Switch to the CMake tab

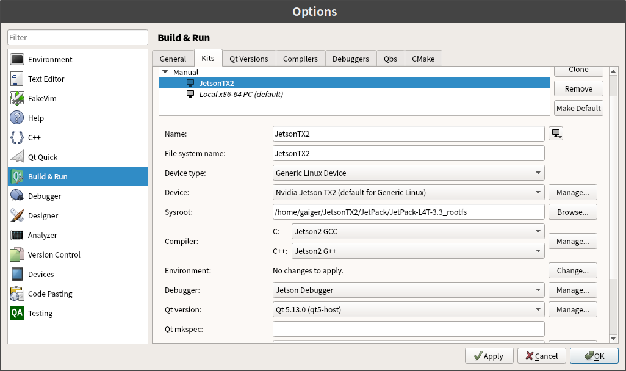423,58
